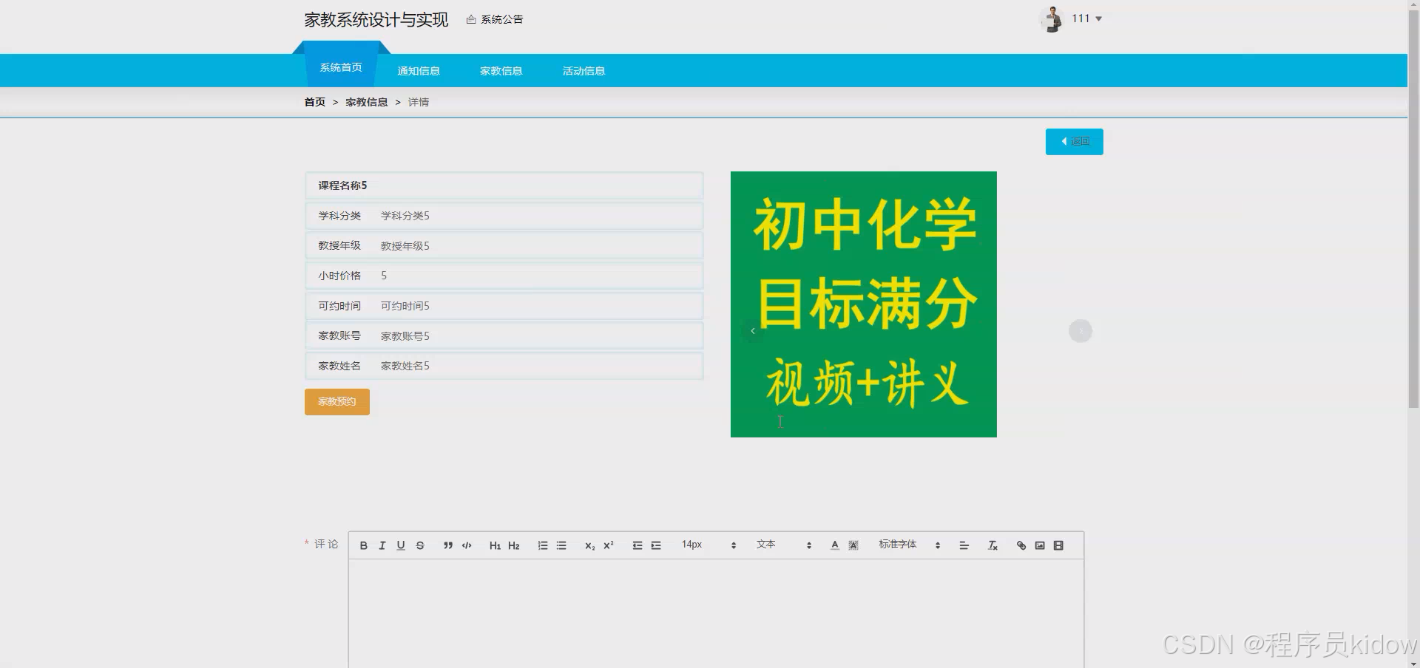Toggle bold formatting in the comment editor
Screen dimensions: 1420x668
pyautogui.click(x=363, y=545)
